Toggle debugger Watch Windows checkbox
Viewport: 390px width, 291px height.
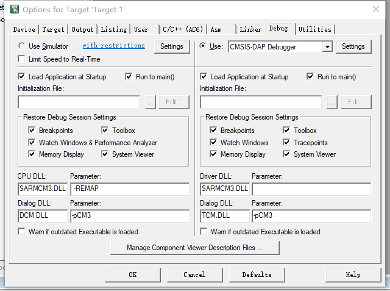[213, 142]
